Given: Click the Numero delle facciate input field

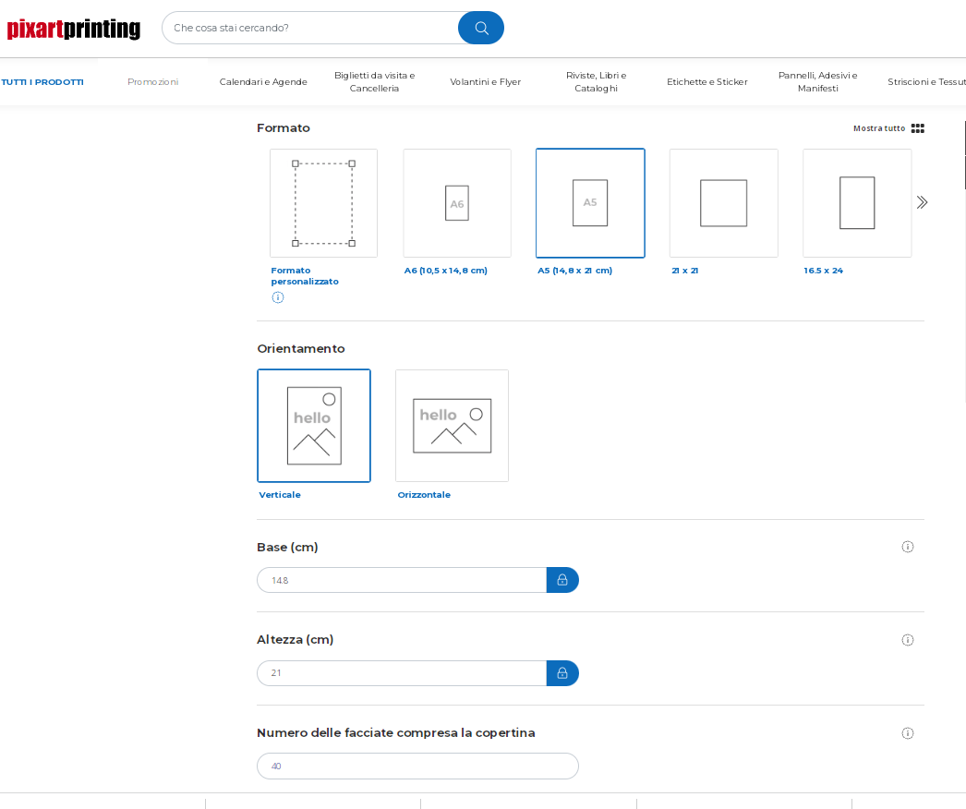Looking at the screenshot, I should (x=417, y=767).
